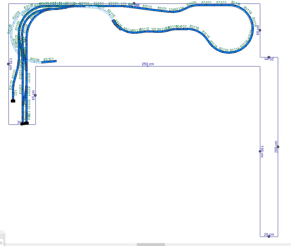Click the buffer stop ending the left siding
The height and width of the screenshot is (246, 291).
click(x=13, y=101)
